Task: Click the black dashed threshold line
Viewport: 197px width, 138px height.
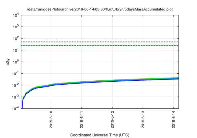Action: (100, 42)
